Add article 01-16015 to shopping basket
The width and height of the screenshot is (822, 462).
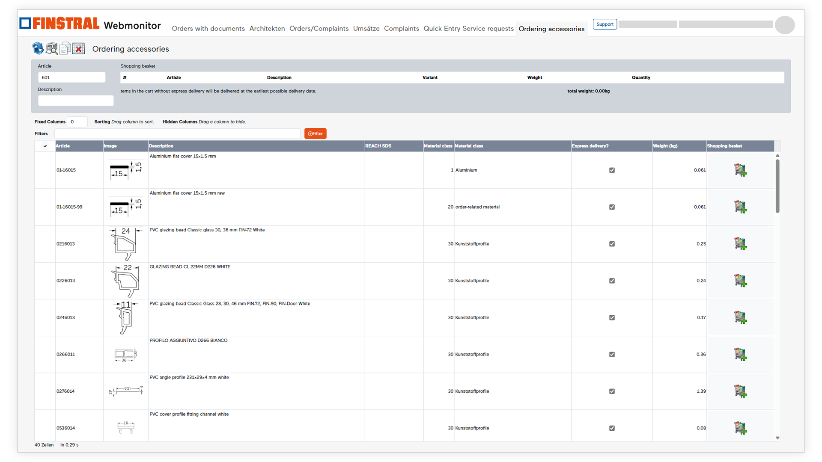tap(740, 170)
